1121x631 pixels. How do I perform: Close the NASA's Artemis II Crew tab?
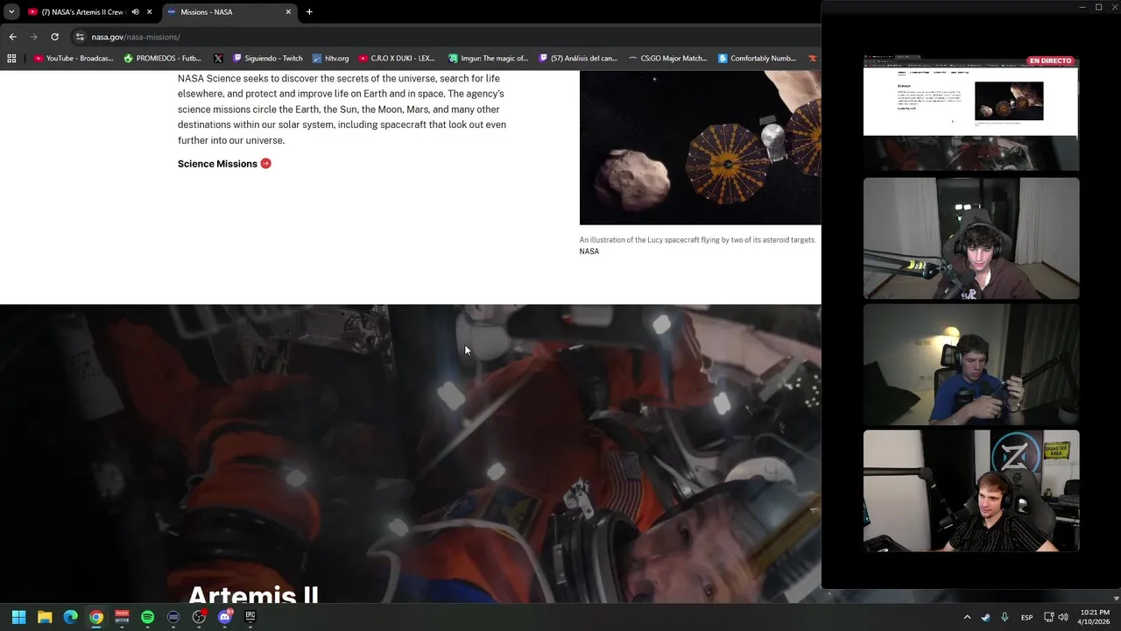(150, 12)
